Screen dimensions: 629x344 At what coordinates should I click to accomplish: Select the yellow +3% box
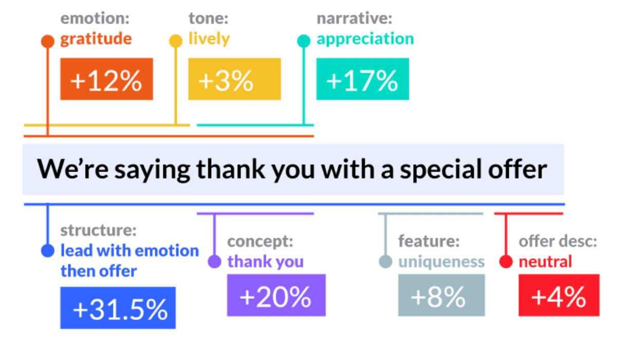(234, 79)
